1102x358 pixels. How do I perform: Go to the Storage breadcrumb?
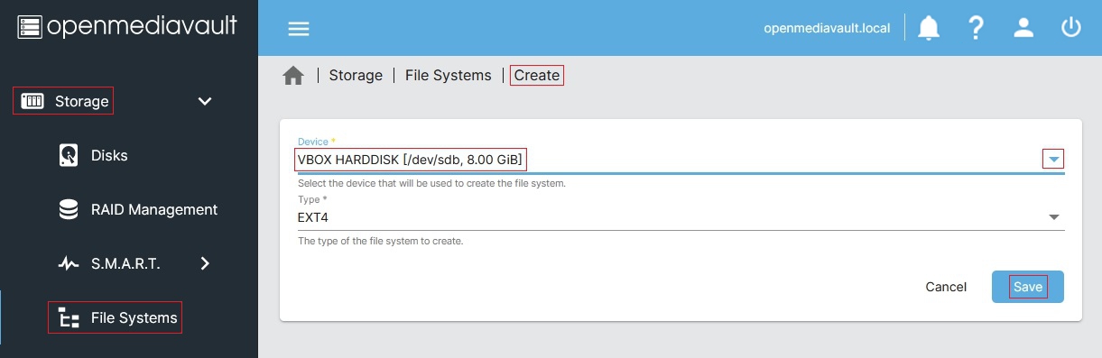[356, 76]
